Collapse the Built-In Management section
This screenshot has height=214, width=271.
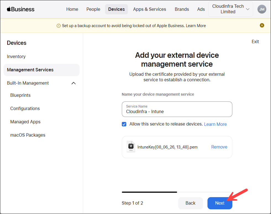73,83
